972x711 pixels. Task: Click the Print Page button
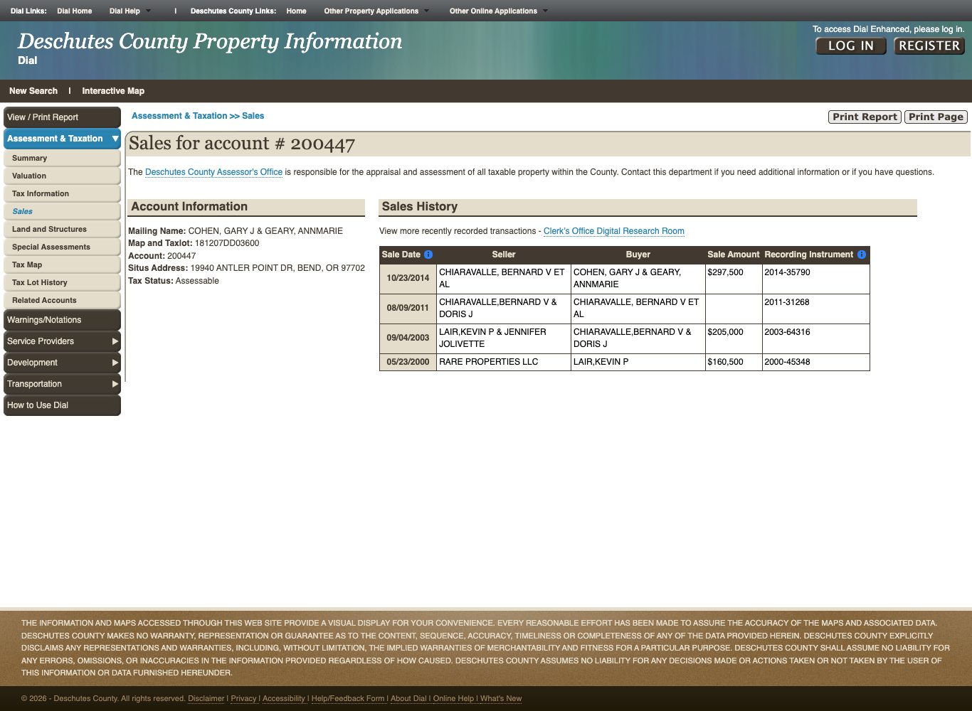pos(936,117)
